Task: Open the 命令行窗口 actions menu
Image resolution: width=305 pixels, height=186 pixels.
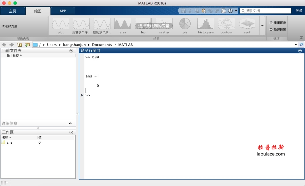Action: point(300,51)
